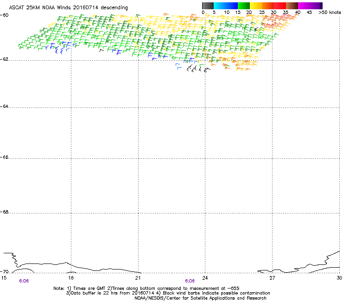Click the chart title 'ASCAT 25KM NOAA Winds 20160714 descending'
343x301 pixels.
(x=68, y=7)
